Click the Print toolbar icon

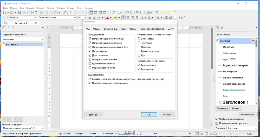point(32,12)
